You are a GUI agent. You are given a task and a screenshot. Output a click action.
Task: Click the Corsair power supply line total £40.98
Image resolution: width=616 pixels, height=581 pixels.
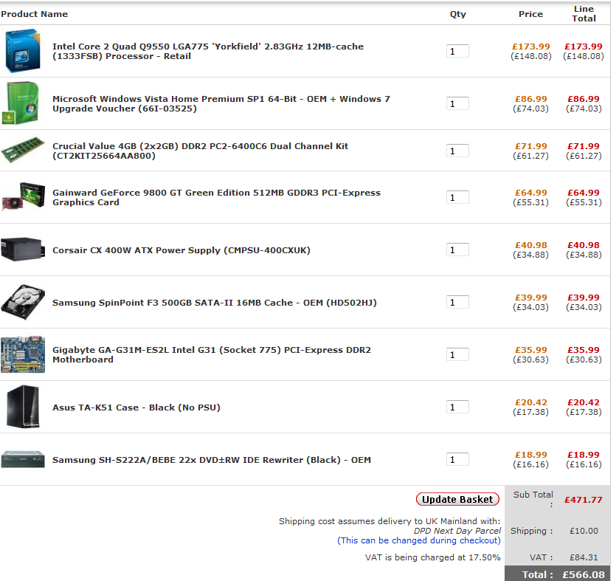click(x=584, y=245)
